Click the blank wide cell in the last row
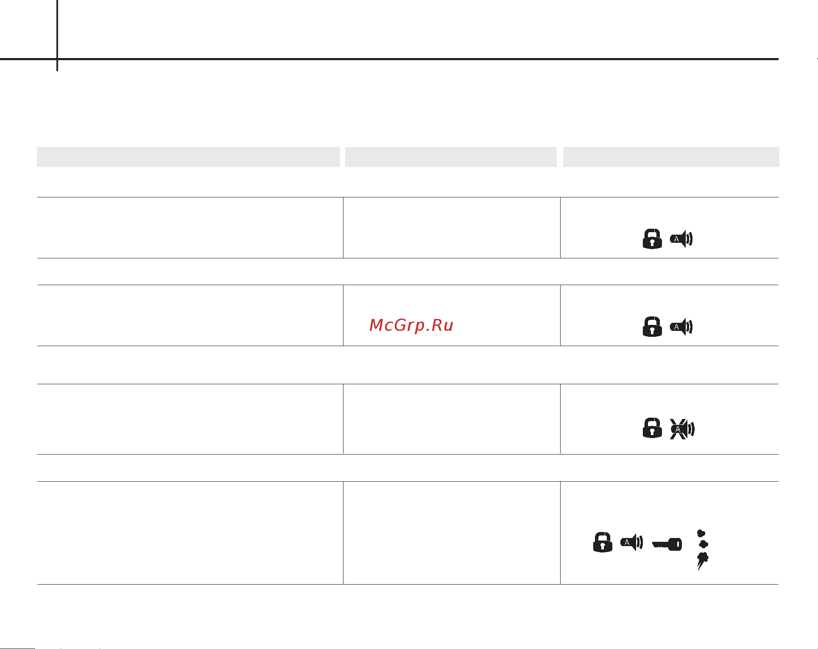 pos(190,533)
